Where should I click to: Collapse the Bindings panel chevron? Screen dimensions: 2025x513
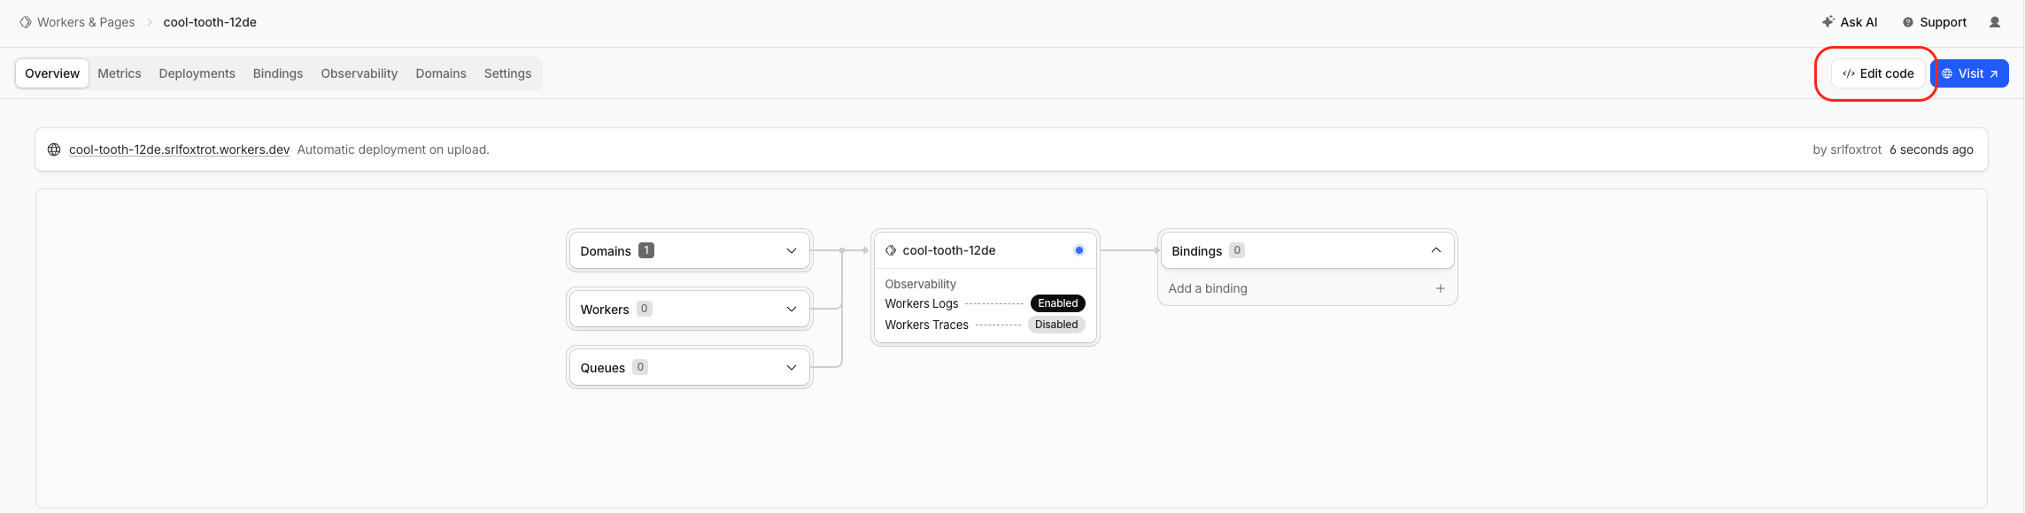(1436, 250)
